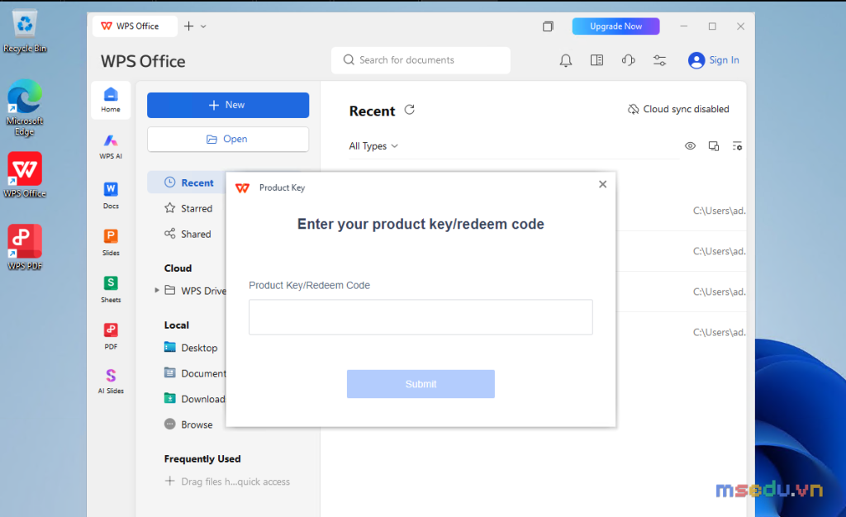The height and width of the screenshot is (517, 846).
Task: Open the Sheets app icon
Action: pos(111,289)
